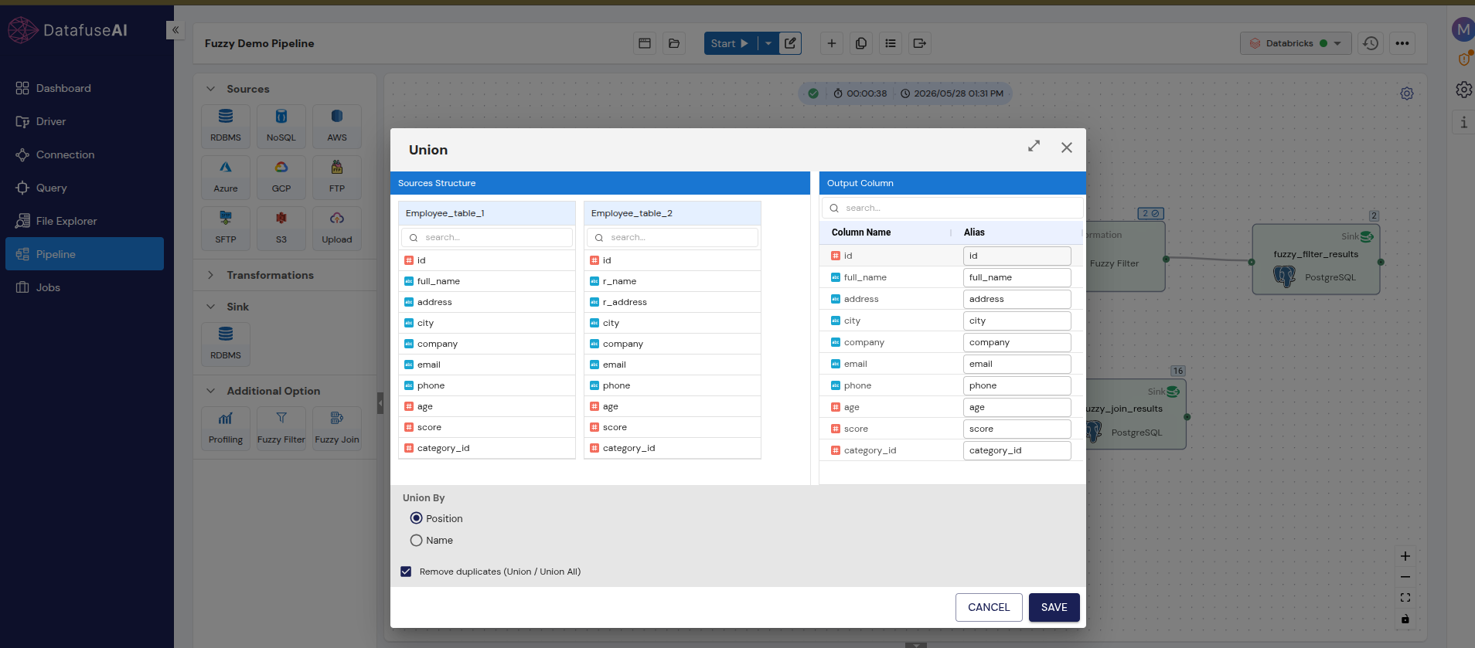
Task: Select the GCP source icon
Action: tap(281, 177)
